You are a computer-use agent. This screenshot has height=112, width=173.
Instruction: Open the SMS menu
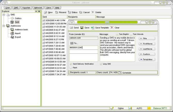pyautogui.click(x=16, y=8)
